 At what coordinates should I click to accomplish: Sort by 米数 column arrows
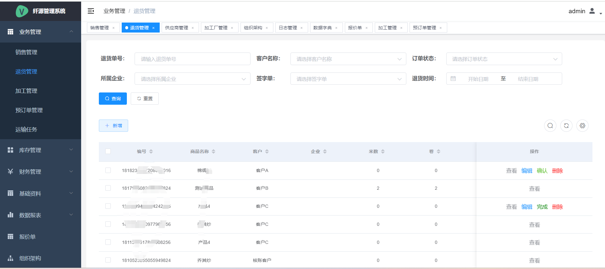[383, 151]
